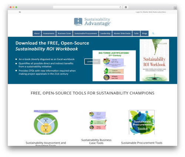Image resolution: width=185 pixels, height=157 pixels.
Task: Click Login for Master Slide Decks subscribers
Action: tap(151, 12)
